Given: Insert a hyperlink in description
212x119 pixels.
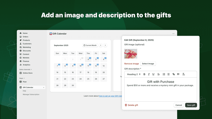Looking at the screenshot, I should coord(174,74).
